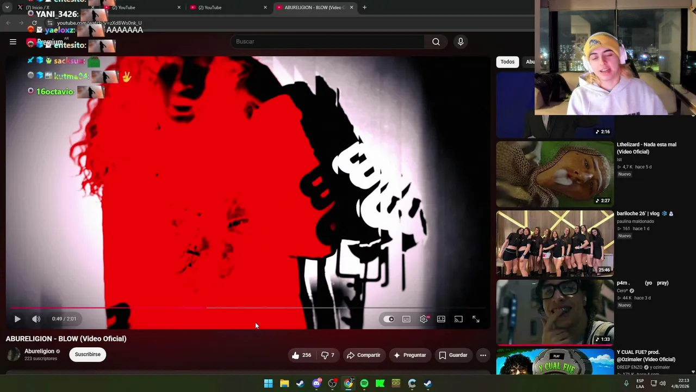
Task: Dislike the video with the thumbs-down
Action: click(327, 355)
